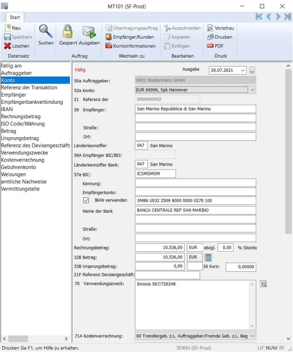Open the 52a Konto account dropdown
This screenshot has width=293, height=352.
[253, 89]
